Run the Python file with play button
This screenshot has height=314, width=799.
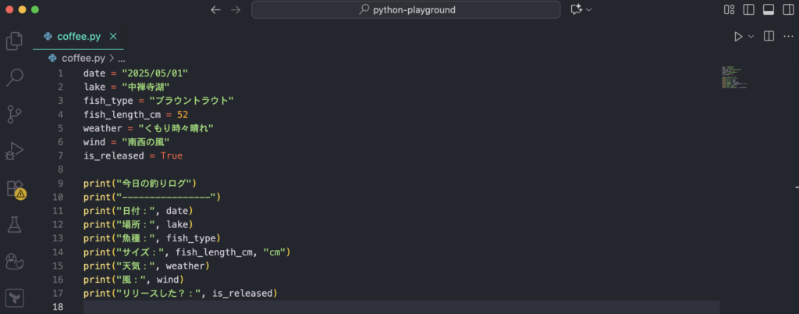click(738, 36)
